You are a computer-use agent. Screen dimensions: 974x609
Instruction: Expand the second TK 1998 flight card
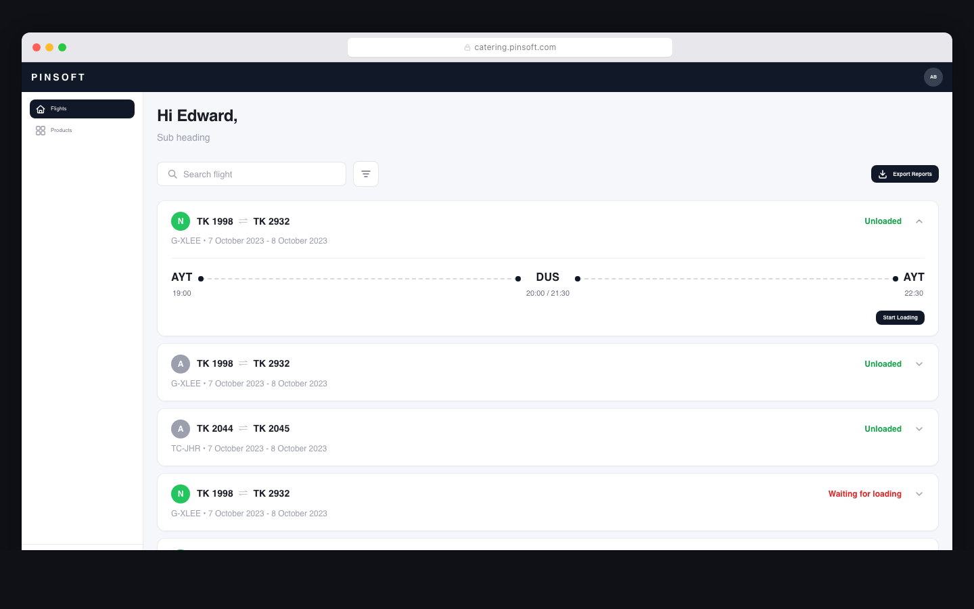[919, 364]
